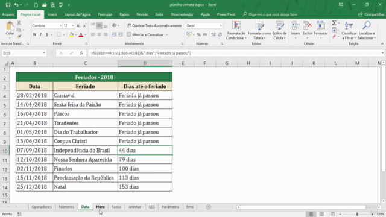Click the Save icon in quick access toolbar
The height and width of the screenshot is (217, 386).
point(8,5)
